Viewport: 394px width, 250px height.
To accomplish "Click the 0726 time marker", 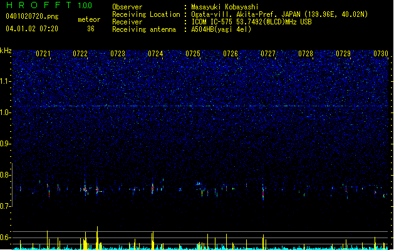I will point(231,54).
